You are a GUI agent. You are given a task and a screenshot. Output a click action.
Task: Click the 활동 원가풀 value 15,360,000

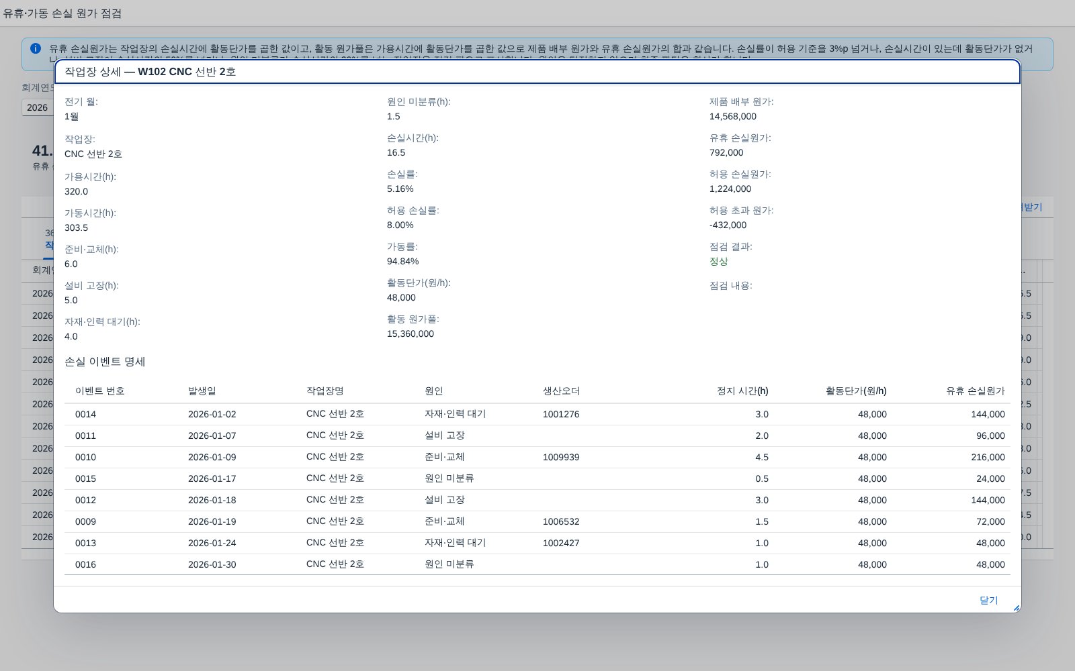tap(411, 333)
